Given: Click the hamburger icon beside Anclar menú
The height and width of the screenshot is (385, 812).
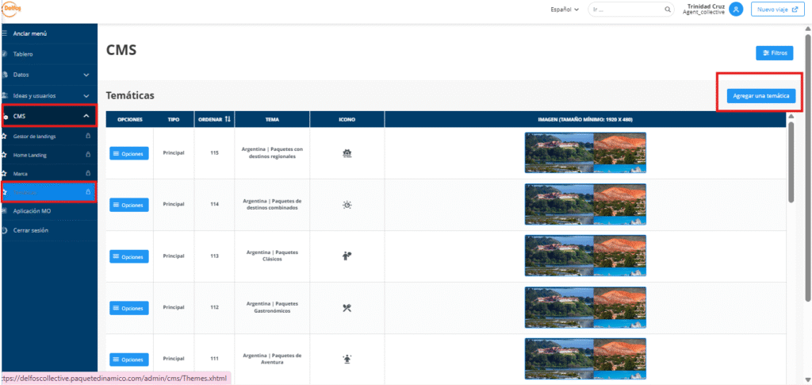Looking at the screenshot, I should point(5,33).
